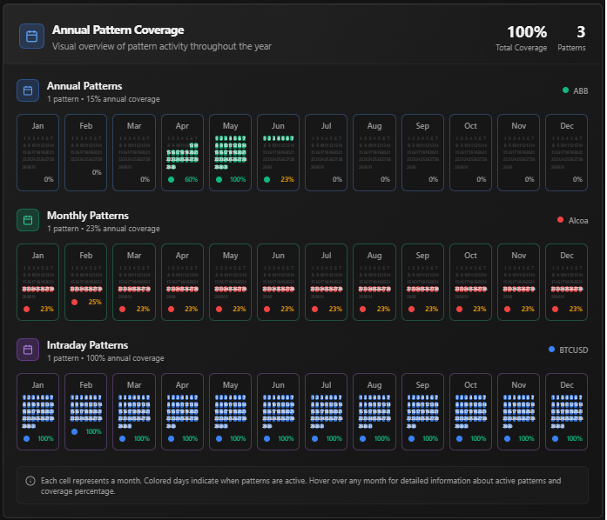Click the Feb cell in Intraday Patterns
Viewport: 607px width, 520px height.
click(x=86, y=411)
